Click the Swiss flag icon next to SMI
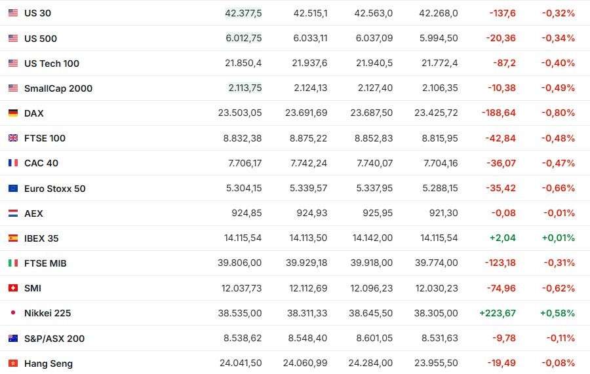Image resolution: width=590 pixels, height=374 pixels. point(13,288)
